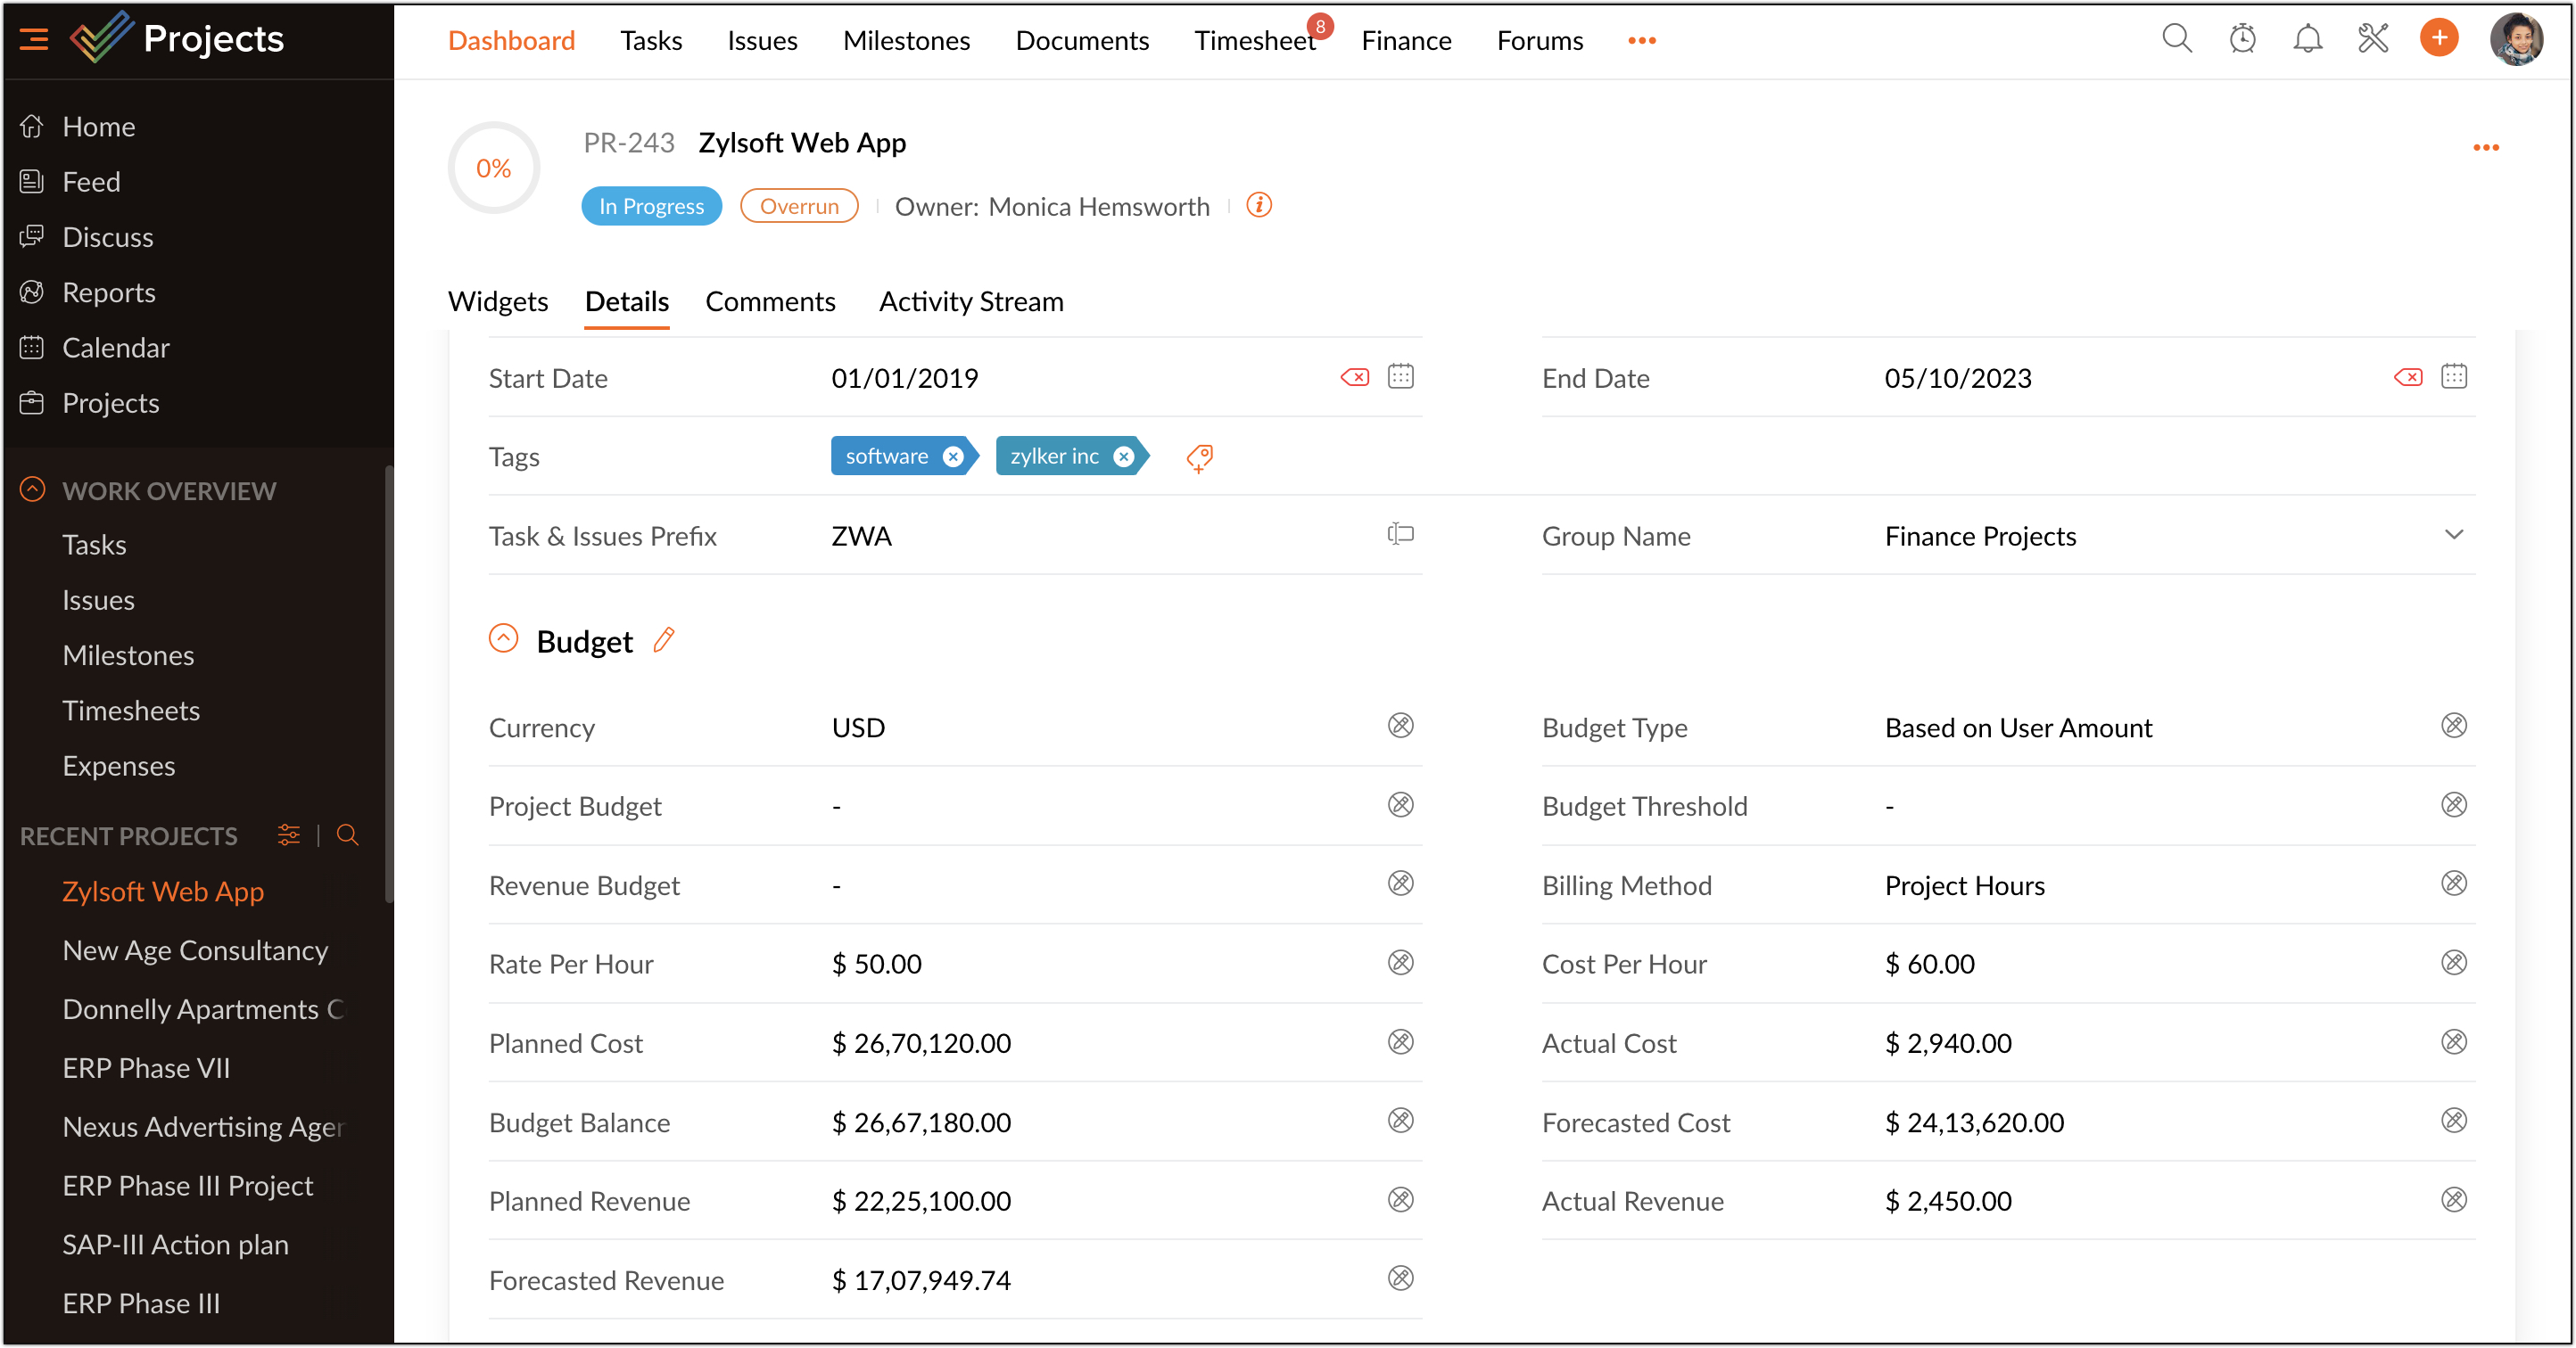Remove the software tag
Viewport: 2576px width, 1348px height.
tap(953, 456)
